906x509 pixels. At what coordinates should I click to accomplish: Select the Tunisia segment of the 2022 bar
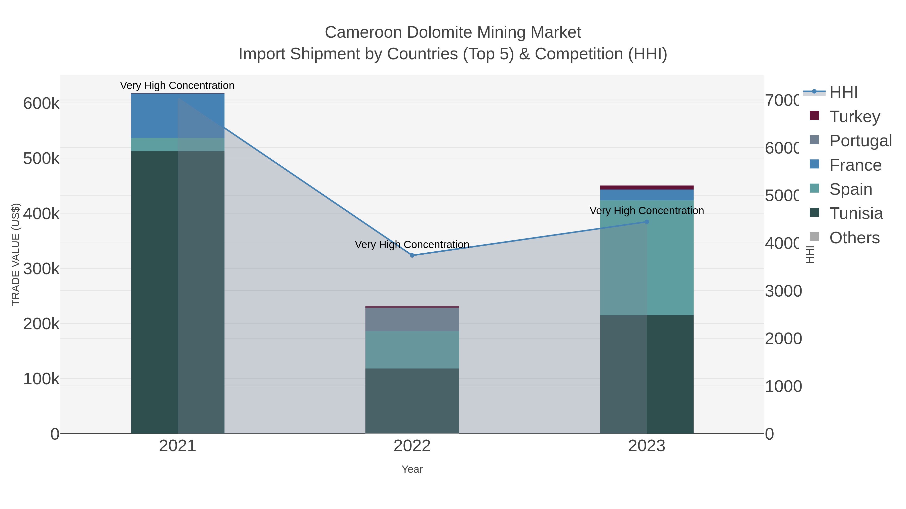412,401
